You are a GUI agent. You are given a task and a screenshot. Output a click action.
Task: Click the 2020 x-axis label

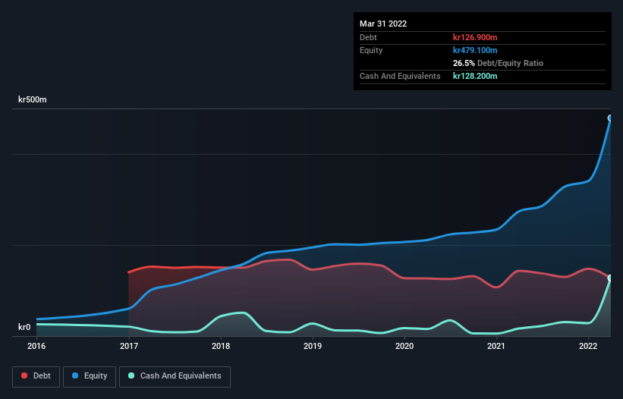click(404, 346)
